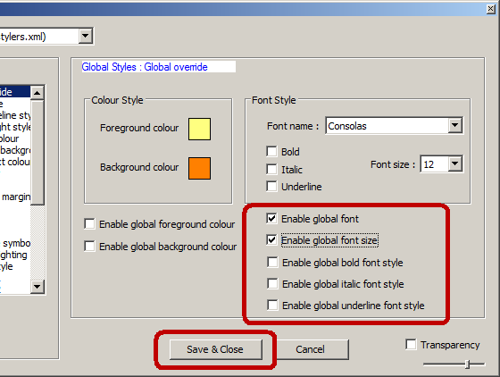Toggle the Italic checkbox
Viewport: 500px width, 377px height.
coord(271,169)
